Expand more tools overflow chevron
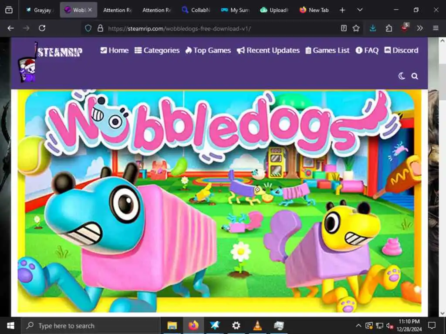Screen dimensions: 446x334 tap(420, 28)
